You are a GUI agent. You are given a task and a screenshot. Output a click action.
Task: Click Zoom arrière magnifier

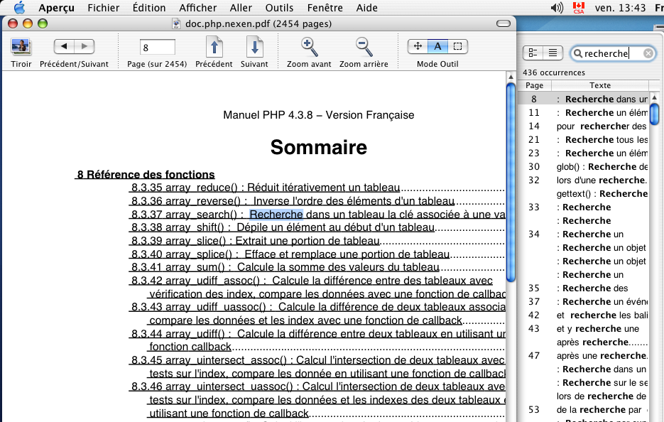[x=364, y=47]
